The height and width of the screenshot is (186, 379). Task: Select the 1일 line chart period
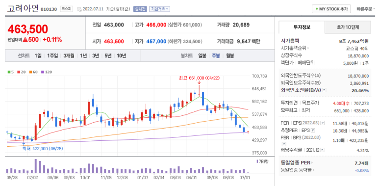tap(38, 55)
